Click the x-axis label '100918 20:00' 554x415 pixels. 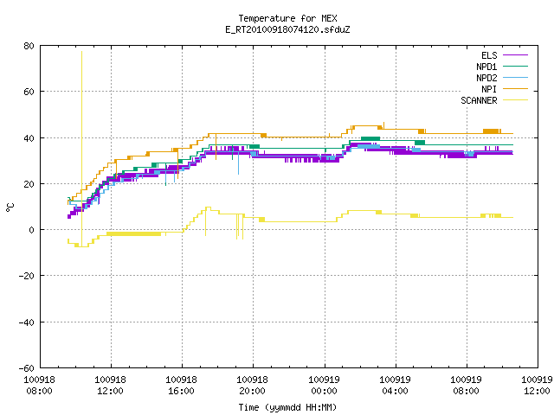[252, 386]
